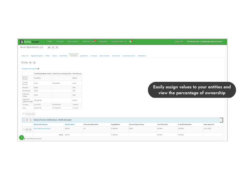Open the Corporate Services dropdown menu
The height and width of the screenshot is (180, 245).
[119, 42]
